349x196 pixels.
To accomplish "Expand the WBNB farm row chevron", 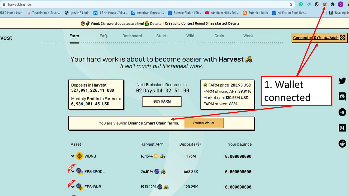I will [x=73, y=156].
